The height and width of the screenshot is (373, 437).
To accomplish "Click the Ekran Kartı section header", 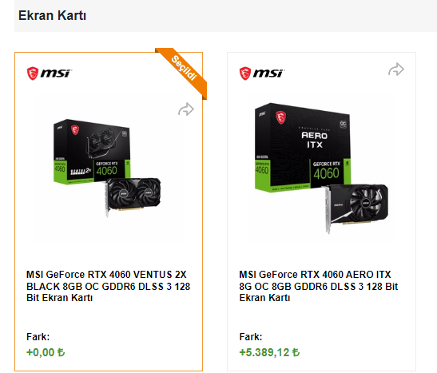I will click(52, 15).
